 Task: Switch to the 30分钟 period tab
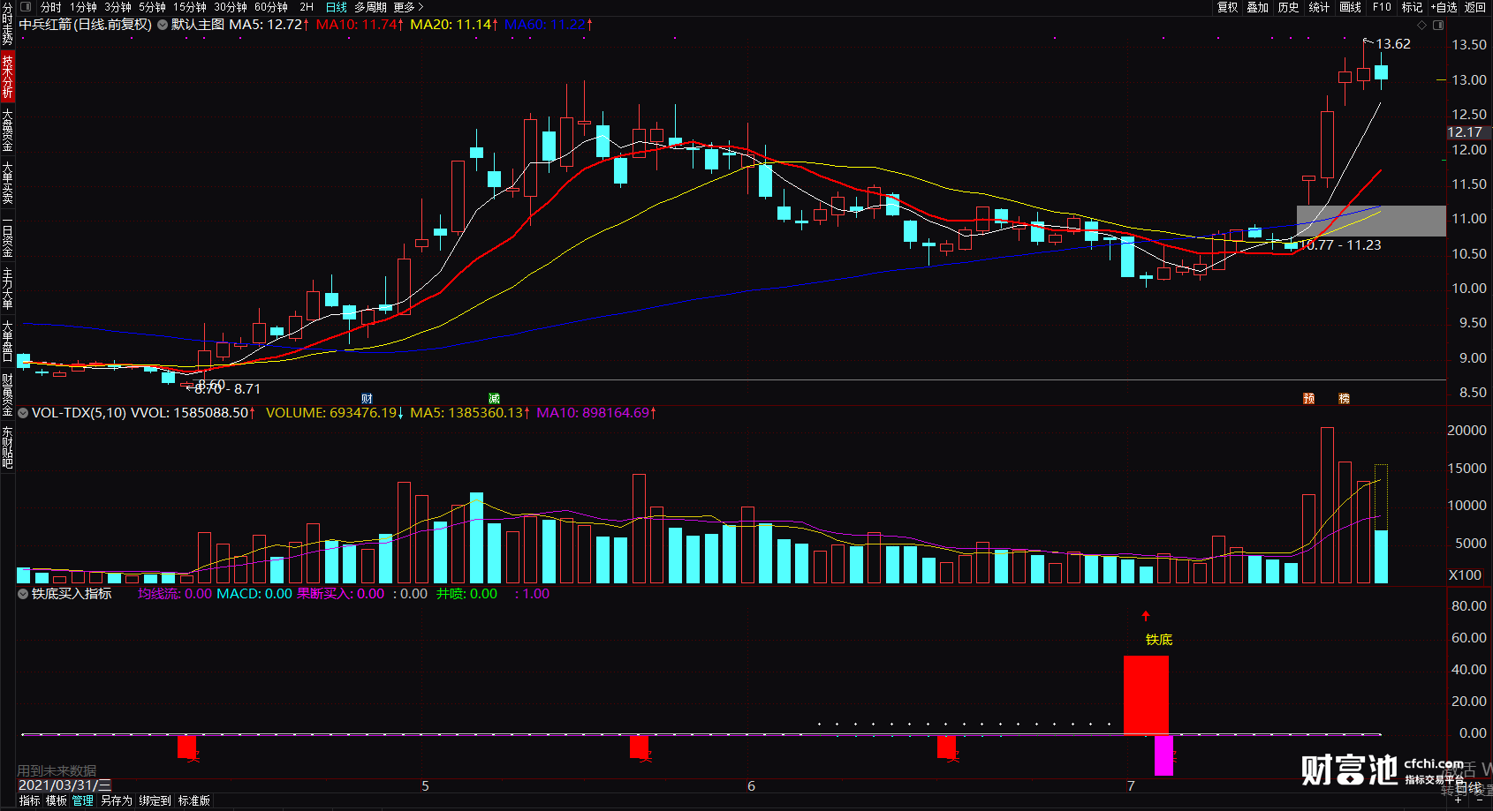pyautogui.click(x=231, y=7)
